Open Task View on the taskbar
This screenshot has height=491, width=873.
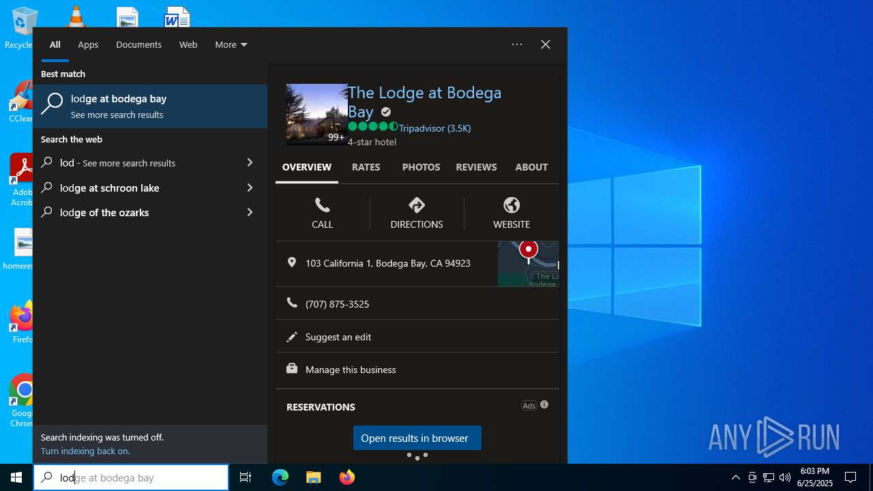pyautogui.click(x=246, y=477)
